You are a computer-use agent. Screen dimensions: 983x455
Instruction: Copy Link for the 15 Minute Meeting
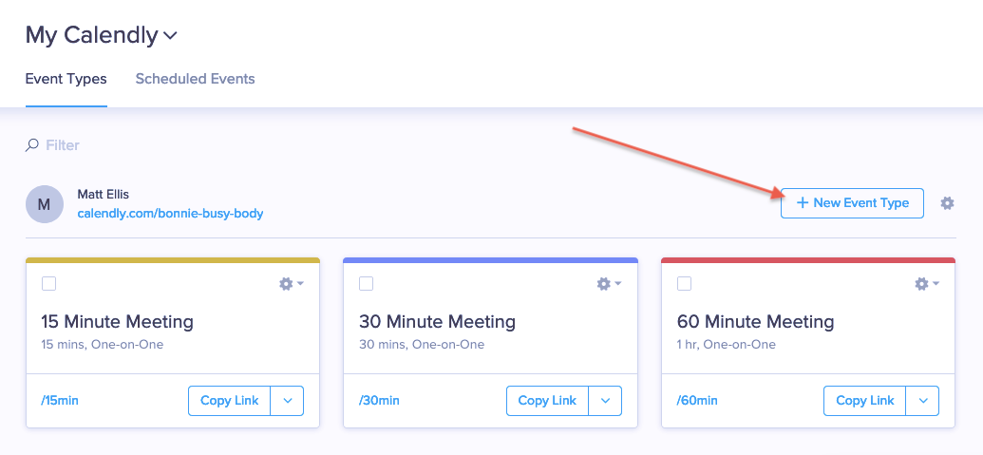(x=230, y=401)
